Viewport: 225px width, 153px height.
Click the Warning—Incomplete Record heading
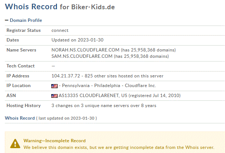[55, 141]
